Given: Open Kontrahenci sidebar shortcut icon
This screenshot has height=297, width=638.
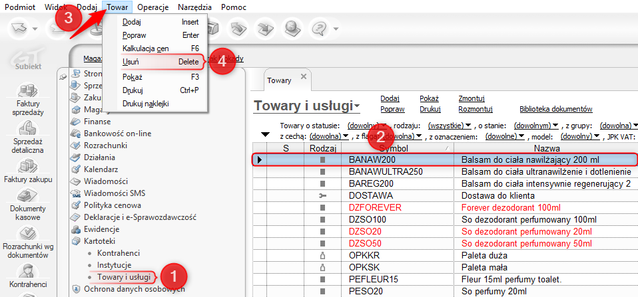Looking at the screenshot, I should (28, 271).
